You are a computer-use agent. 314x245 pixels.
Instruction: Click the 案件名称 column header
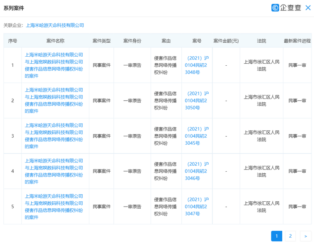click(x=55, y=41)
